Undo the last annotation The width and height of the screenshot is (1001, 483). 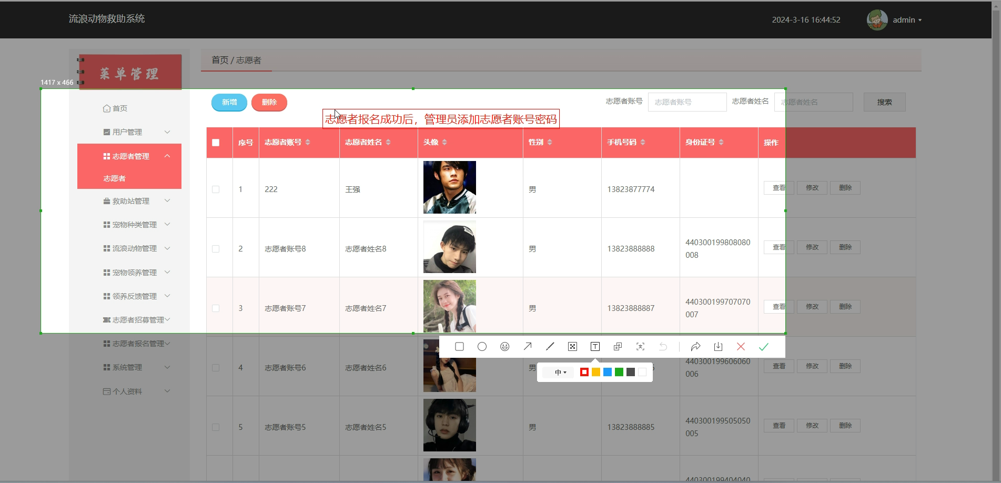(663, 346)
